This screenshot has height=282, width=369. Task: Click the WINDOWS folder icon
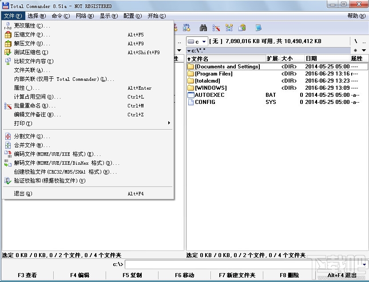(190, 88)
